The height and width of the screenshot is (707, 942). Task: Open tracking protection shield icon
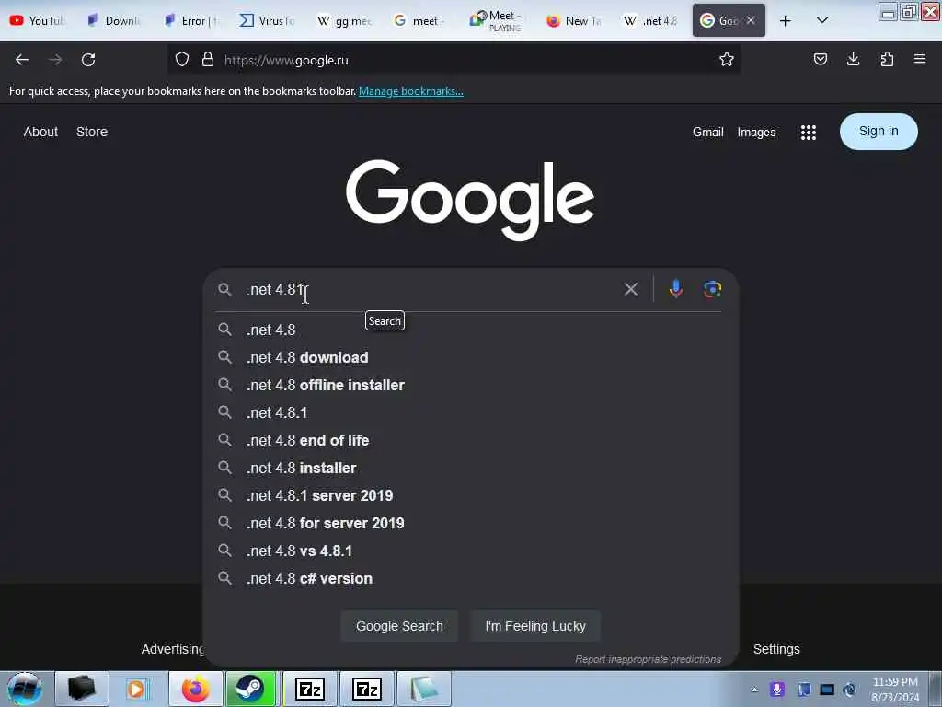(182, 60)
